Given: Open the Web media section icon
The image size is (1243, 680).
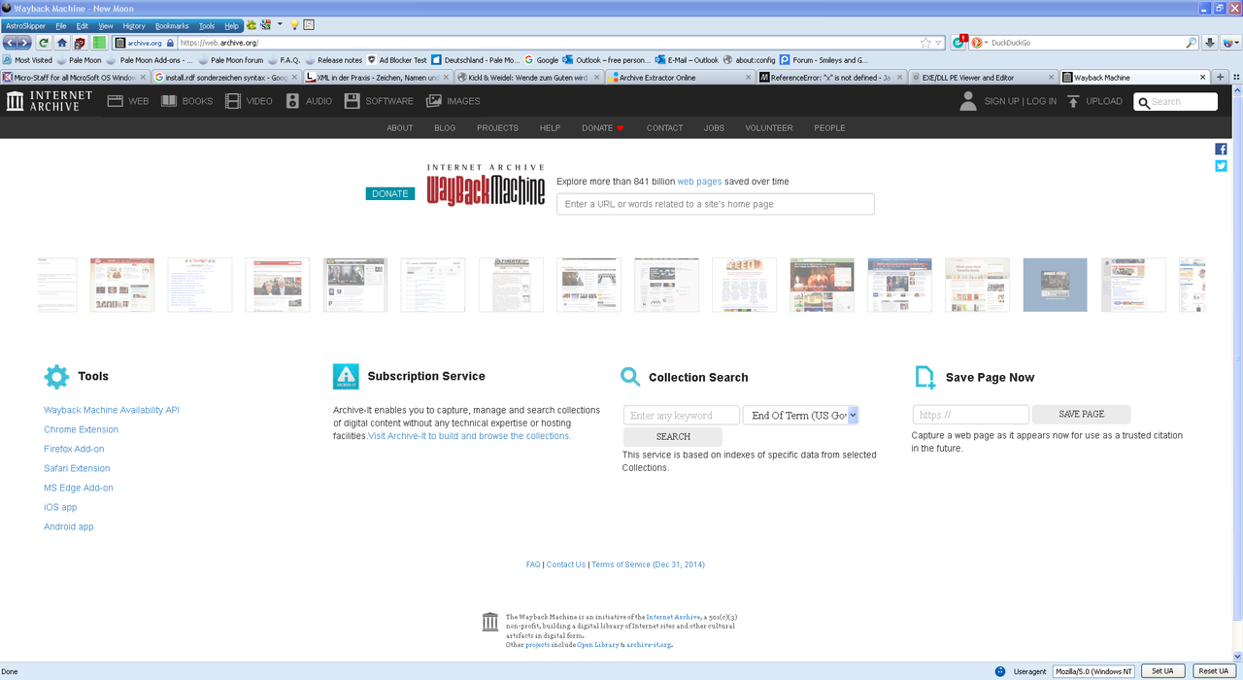Looking at the screenshot, I should (116, 101).
